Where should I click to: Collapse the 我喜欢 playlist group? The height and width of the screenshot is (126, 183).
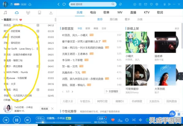pyautogui.click(x=2, y=20)
